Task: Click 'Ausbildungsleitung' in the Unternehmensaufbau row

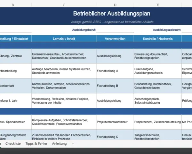Action: (115, 56)
